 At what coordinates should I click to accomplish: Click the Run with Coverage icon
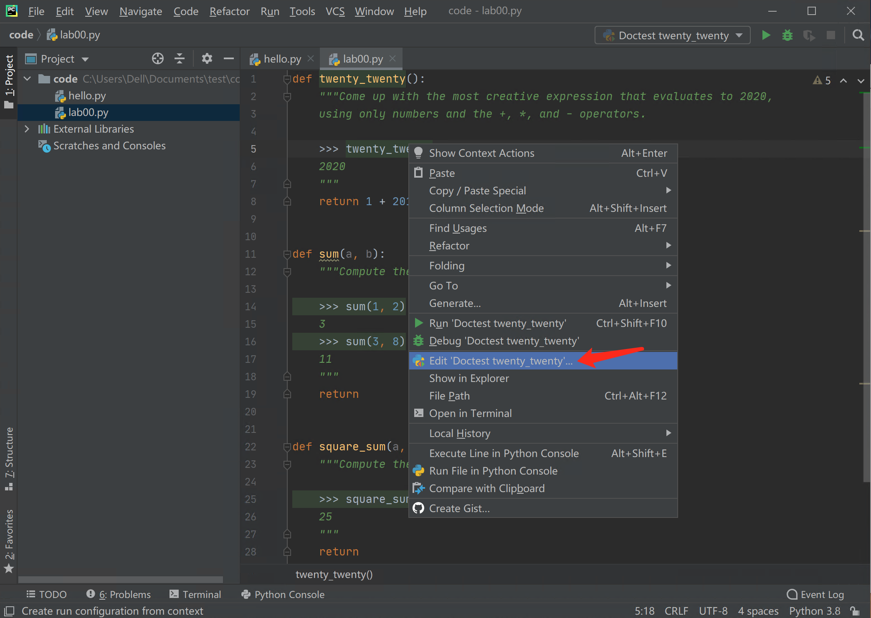[809, 35]
